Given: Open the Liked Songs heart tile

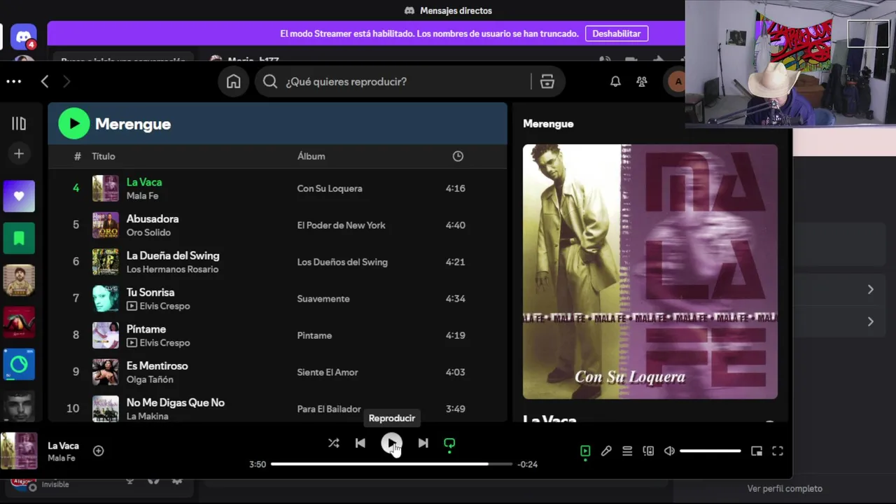Looking at the screenshot, I should point(19,196).
